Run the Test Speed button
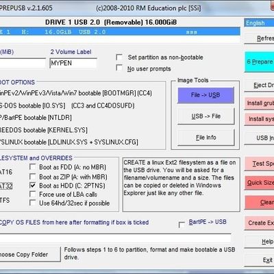 click(260, 164)
